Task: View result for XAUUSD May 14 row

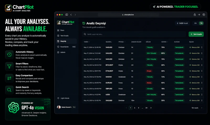Action: point(195,100)
